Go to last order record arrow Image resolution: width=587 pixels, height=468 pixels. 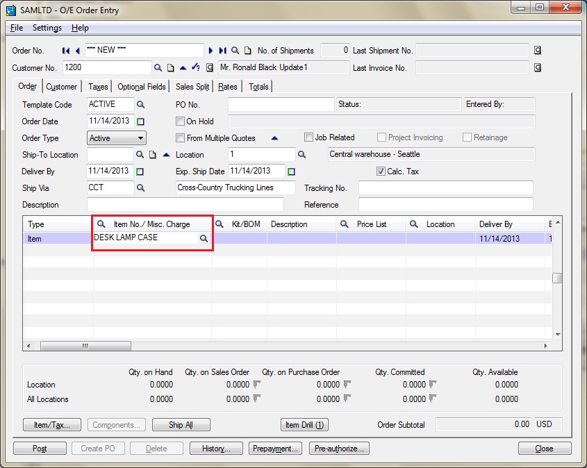pos(222,51)
